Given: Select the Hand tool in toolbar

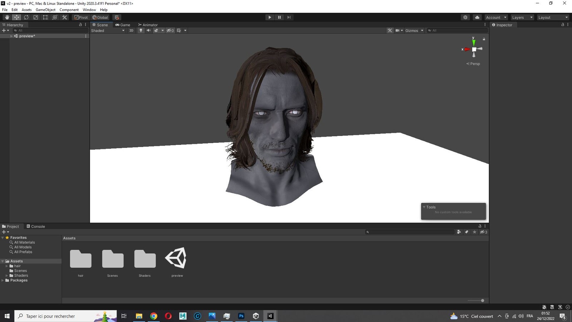Looking at the screenshot, I should point(7,17).
